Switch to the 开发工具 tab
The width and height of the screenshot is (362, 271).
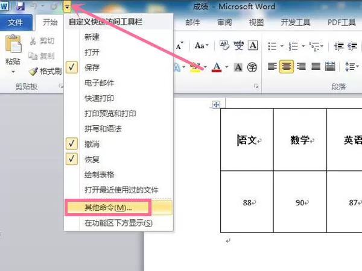295,23
